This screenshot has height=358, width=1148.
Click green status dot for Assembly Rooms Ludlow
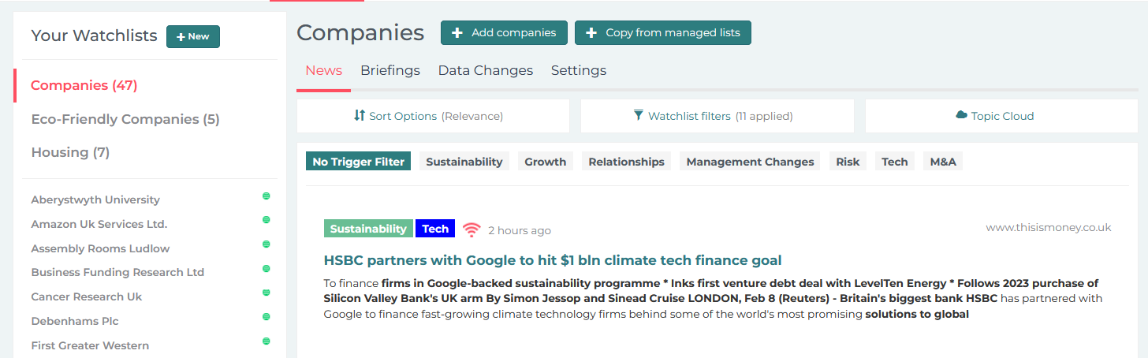pos(266,244)
